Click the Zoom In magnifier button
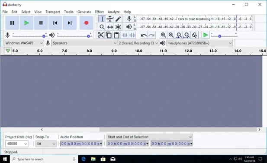This screenshot has width=267, height=163. (x=163, y=35)
